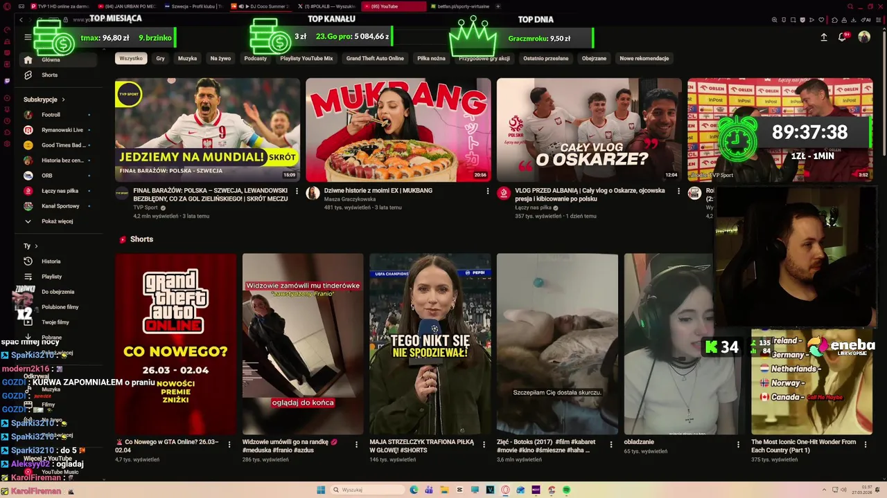Select Grand Theft Auto Online chip
This screenshot has height=498, width=887.
coord(375,59)
